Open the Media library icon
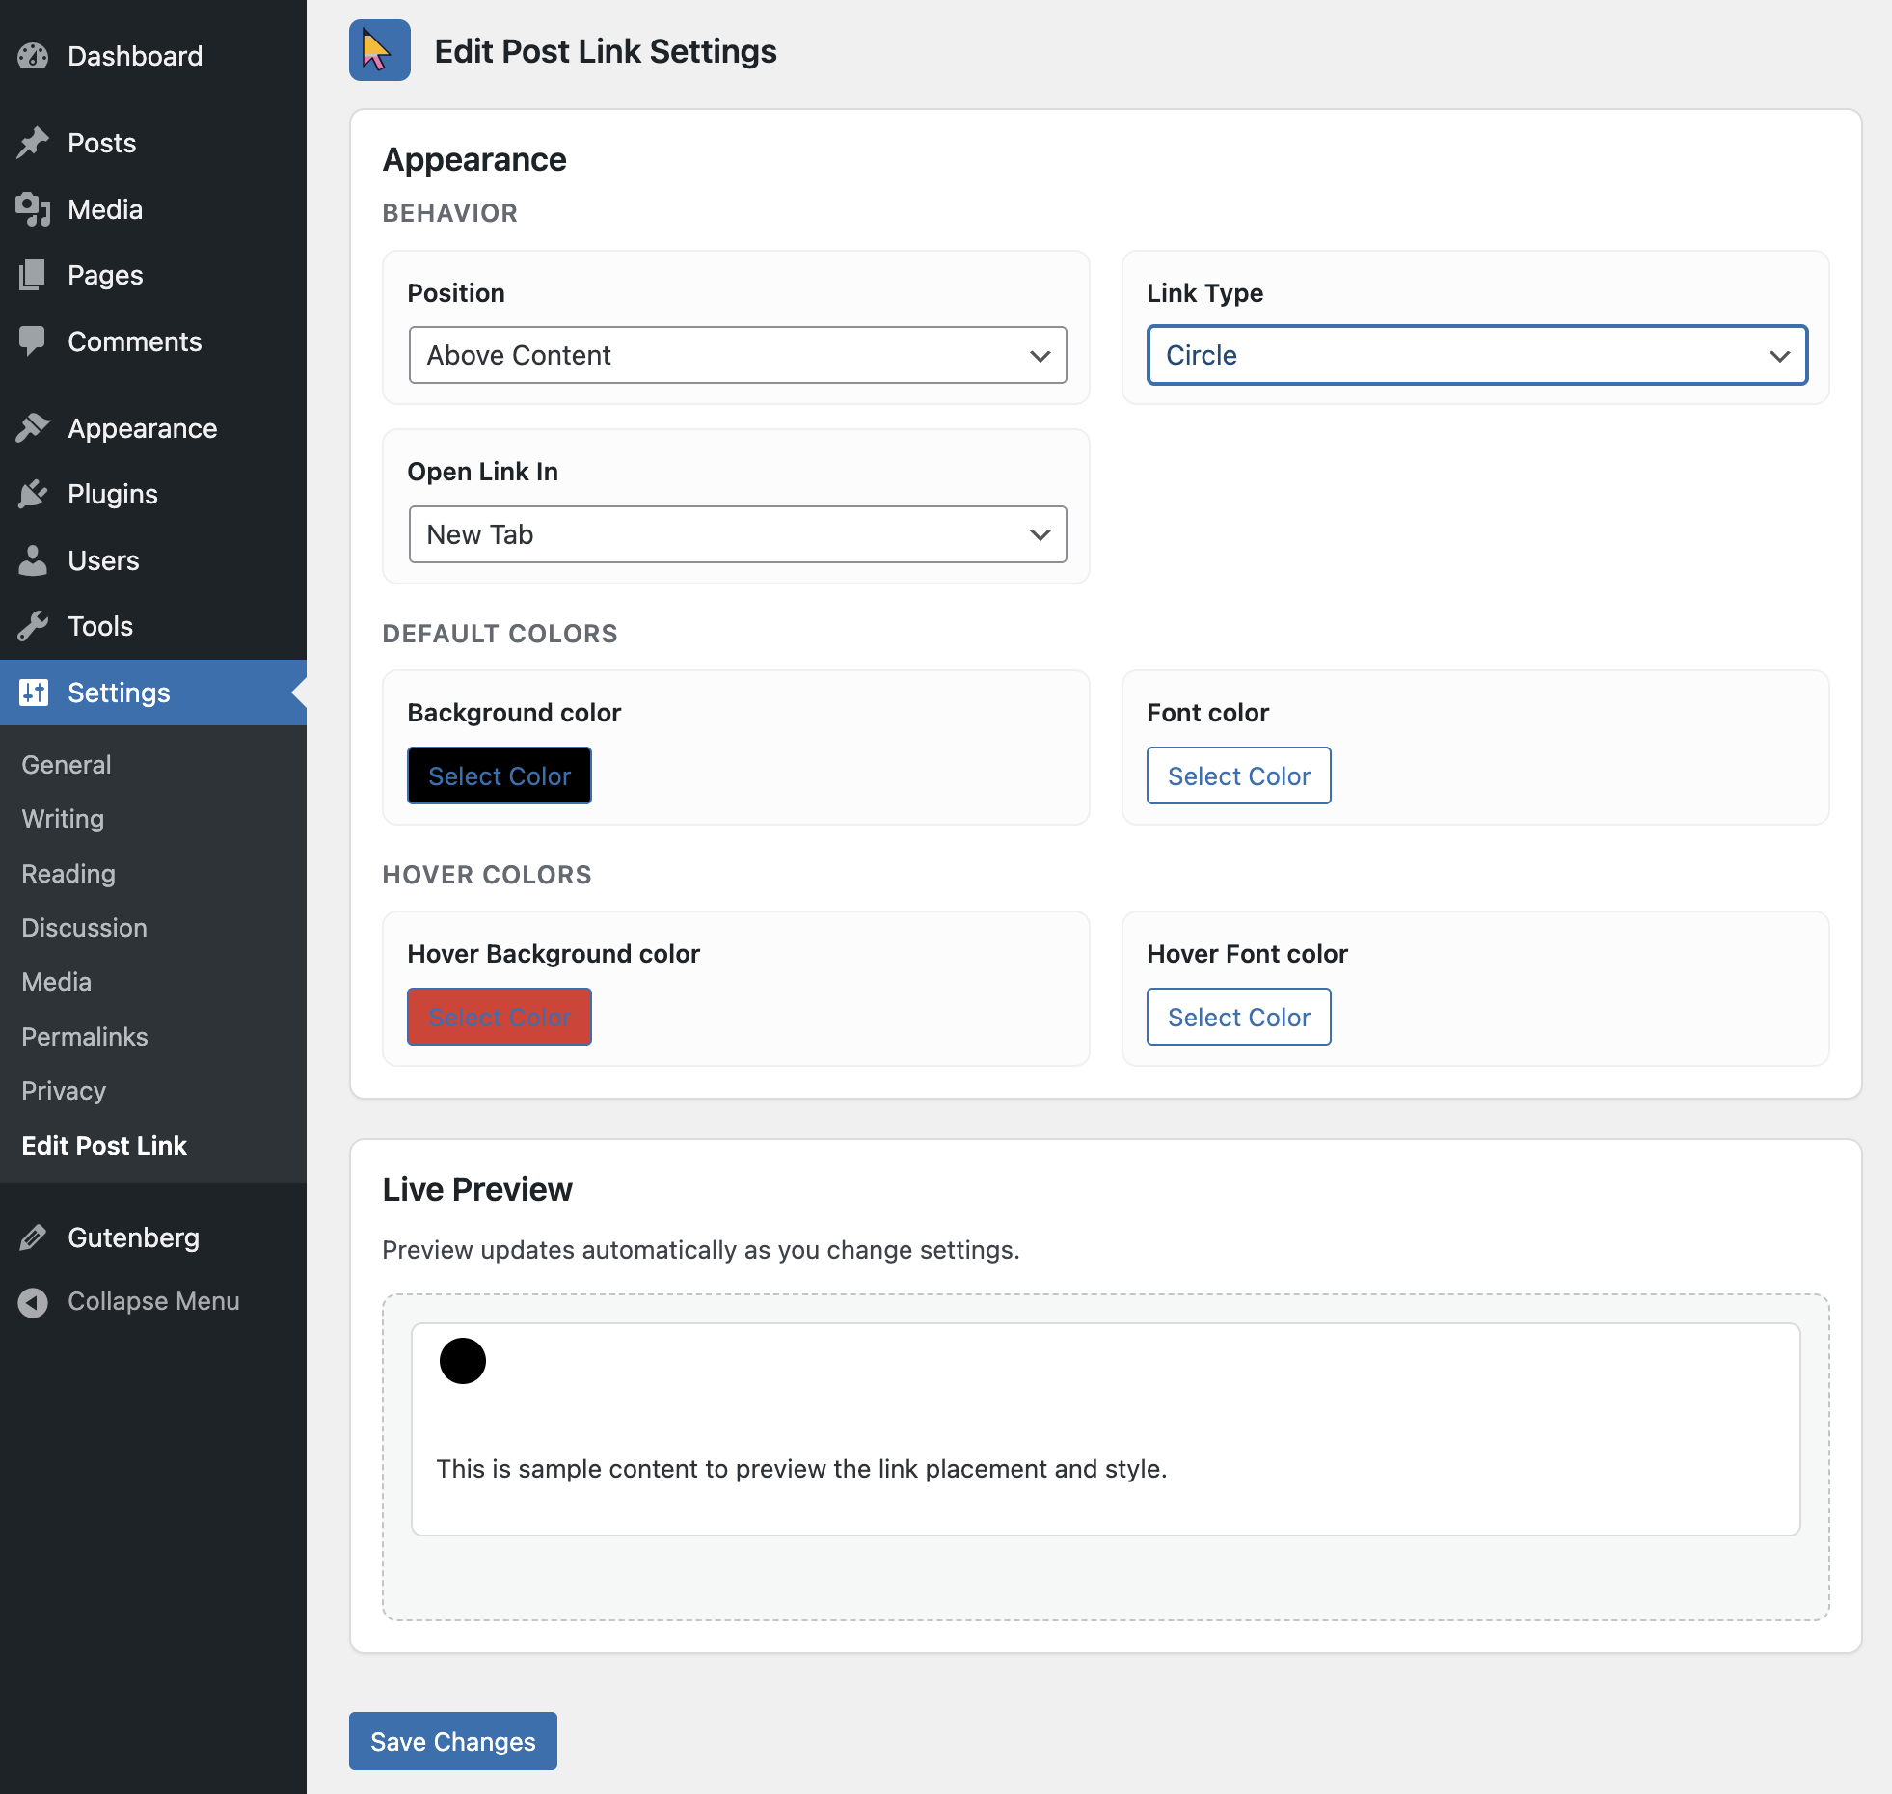1892x1794 pixels. click(x=33, y=209)
